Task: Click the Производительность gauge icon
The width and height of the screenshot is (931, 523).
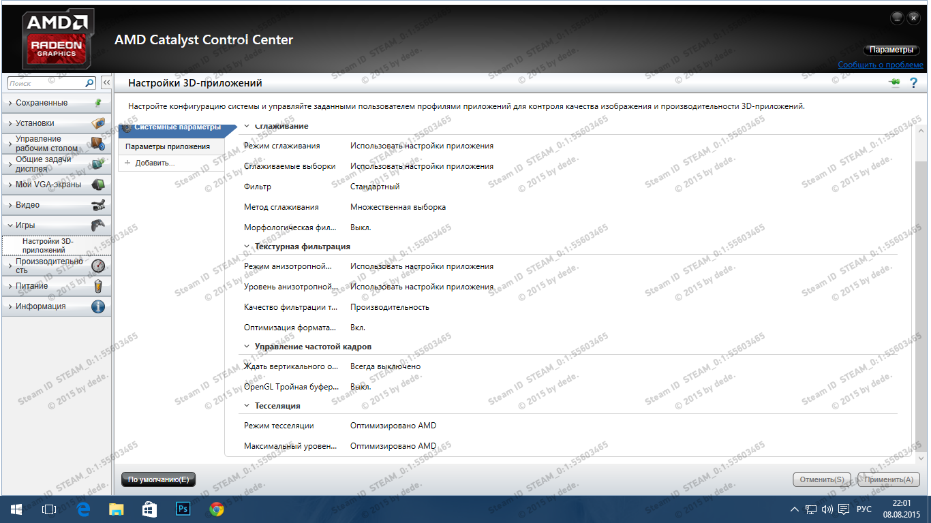Action: click(98, 266)
